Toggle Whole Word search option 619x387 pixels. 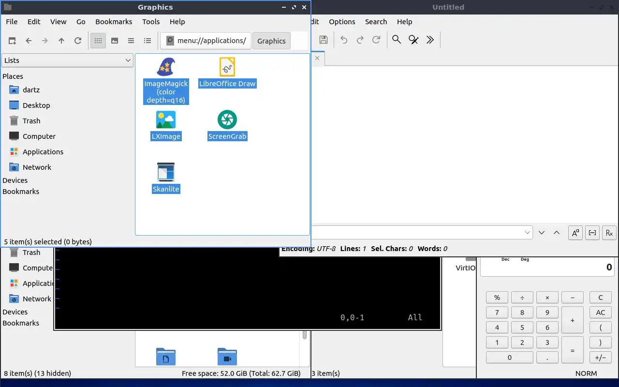592,233
